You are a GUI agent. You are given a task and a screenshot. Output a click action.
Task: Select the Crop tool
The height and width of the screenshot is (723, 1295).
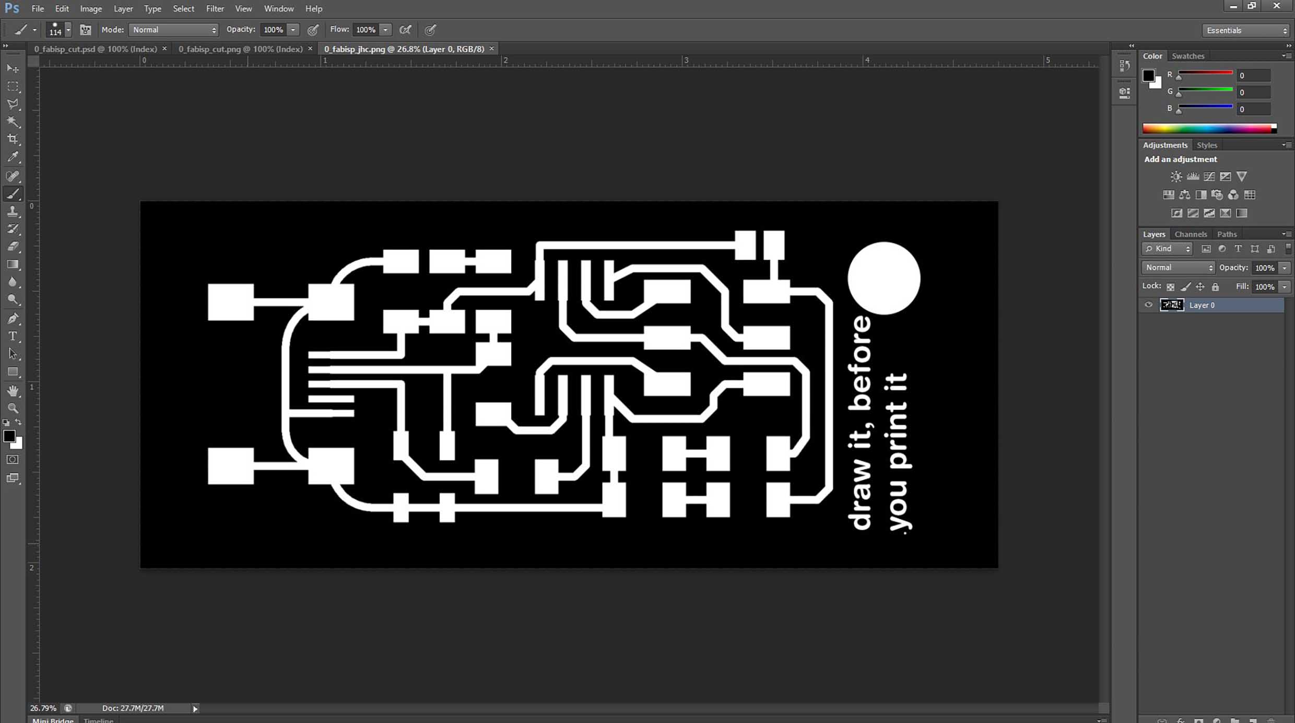tap(13, 139)
